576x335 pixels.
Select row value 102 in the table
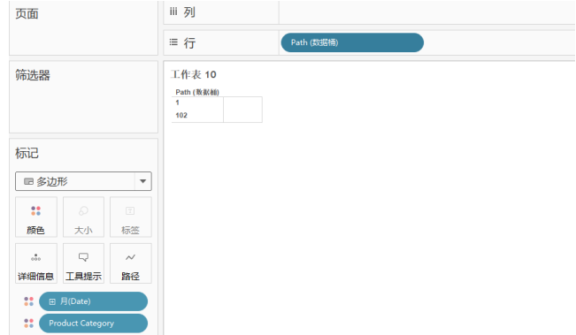click(x=181, y=115)
